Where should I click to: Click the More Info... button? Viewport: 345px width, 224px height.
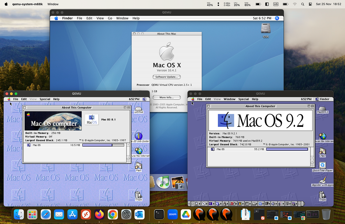(x=167, y=97)
